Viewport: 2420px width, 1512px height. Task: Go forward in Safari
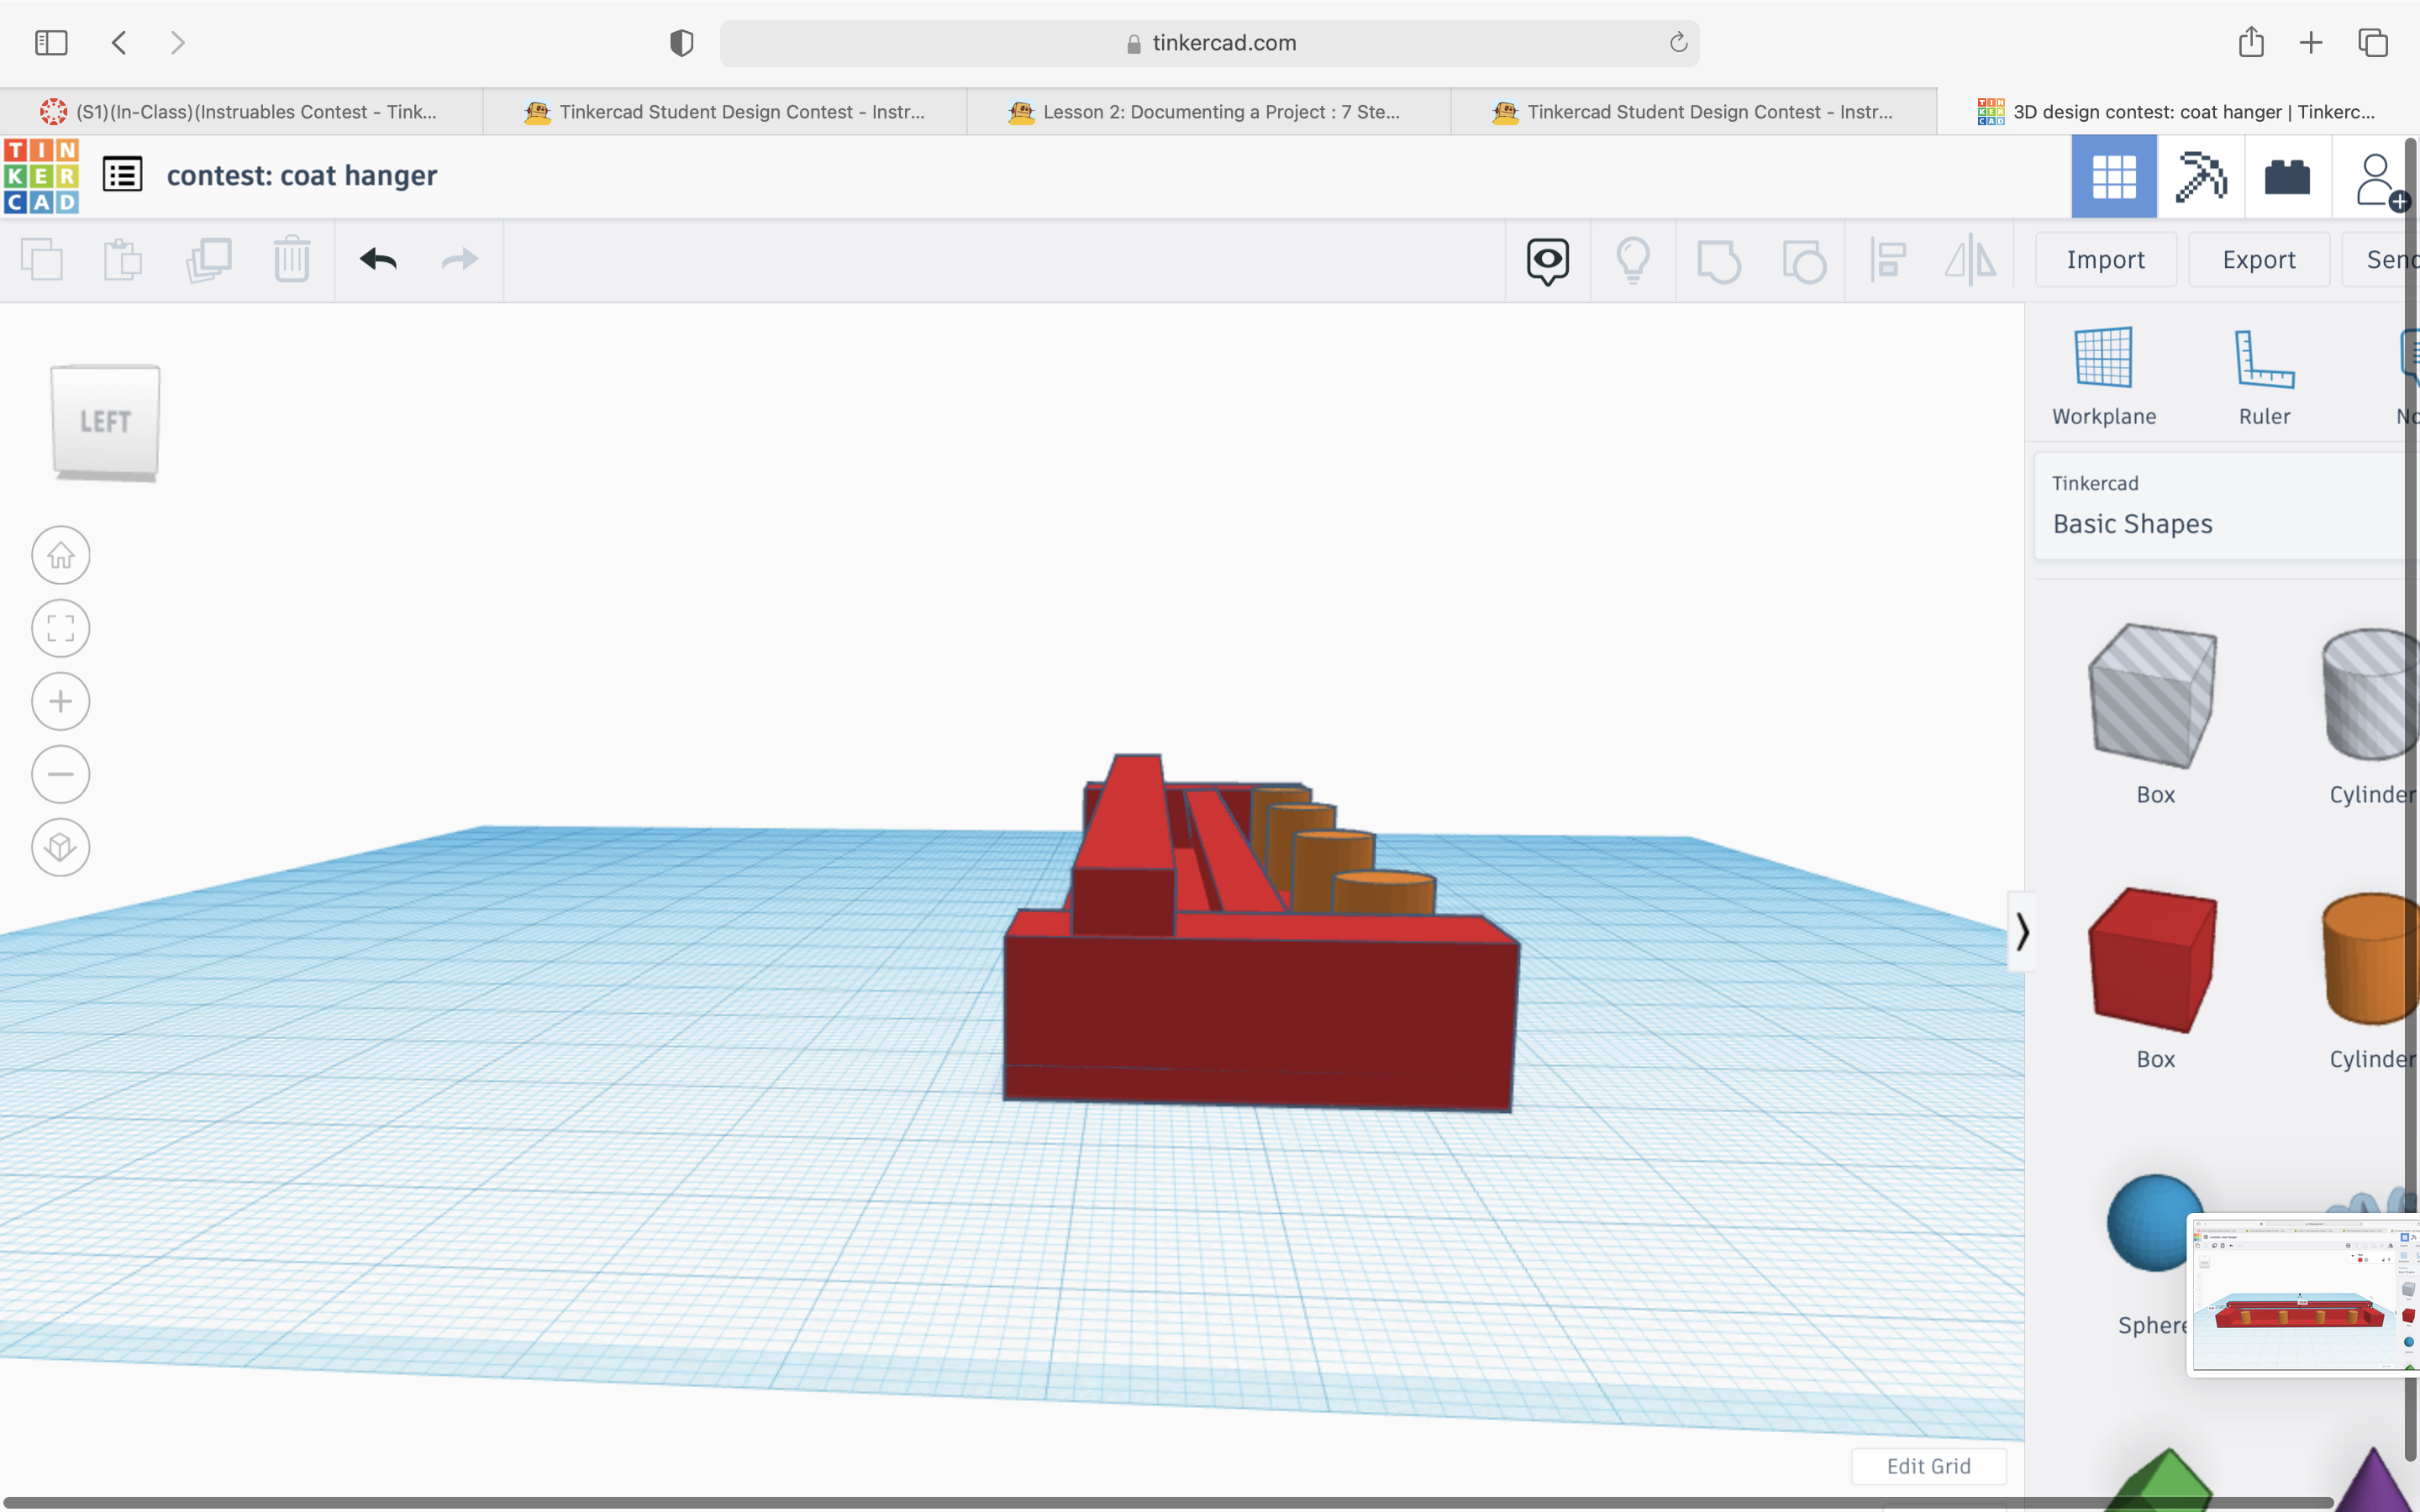tap(178, 43)
